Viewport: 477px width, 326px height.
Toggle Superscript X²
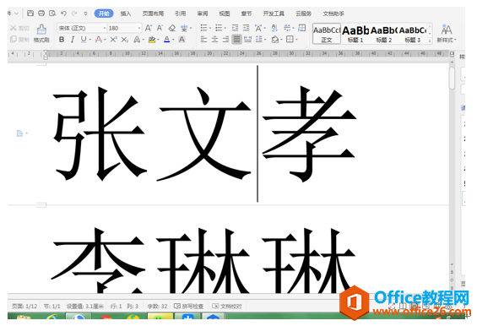[x=113, y=40]
